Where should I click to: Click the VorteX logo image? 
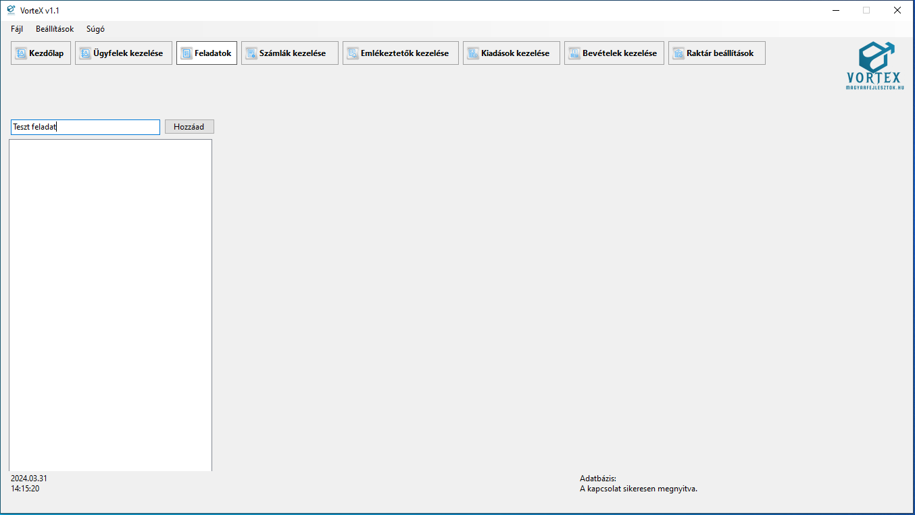point(875,65)
